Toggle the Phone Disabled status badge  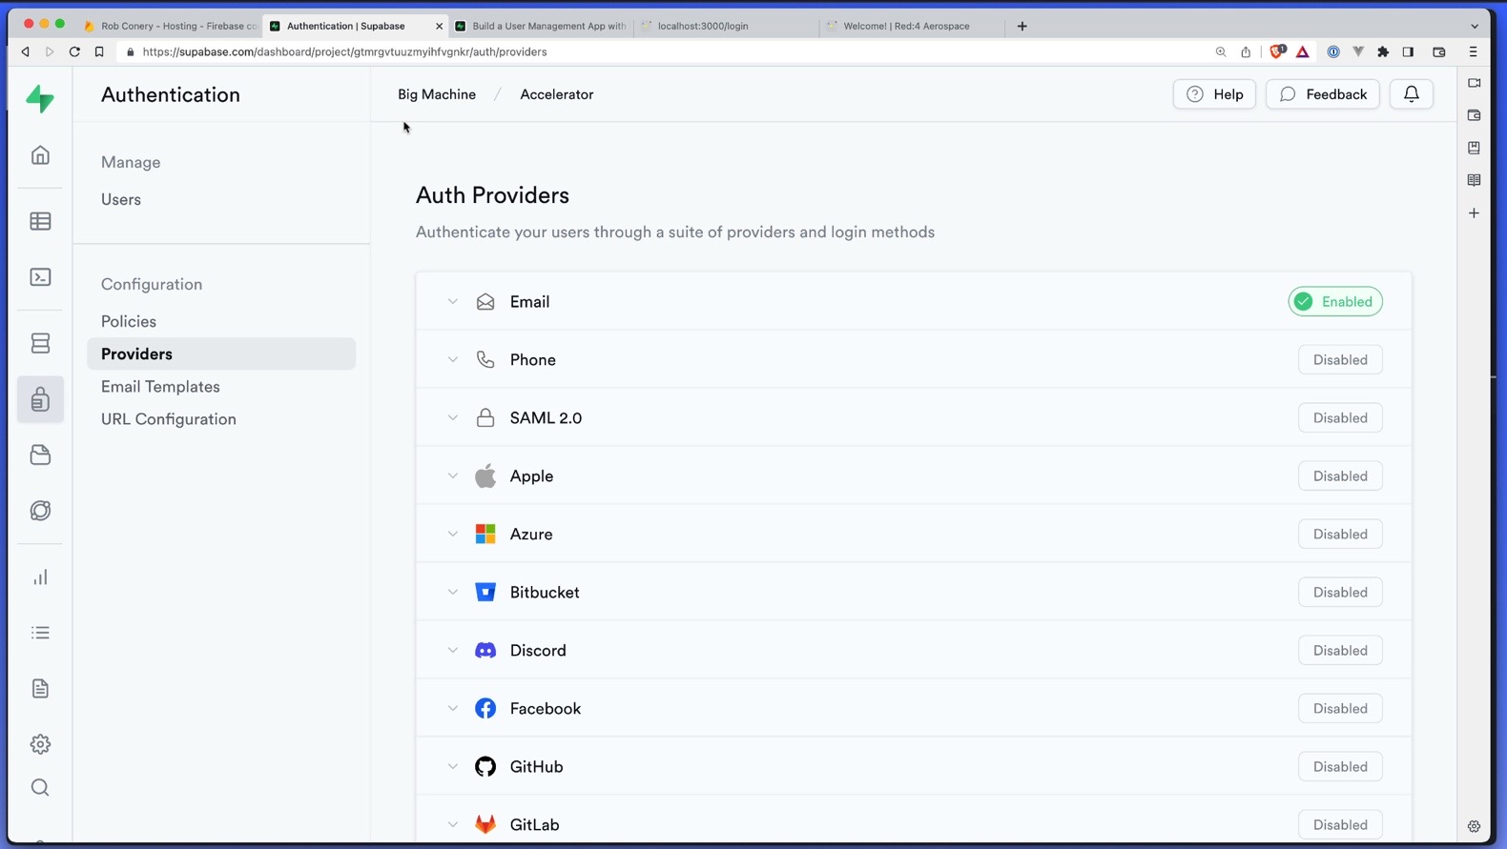point(1340,360)
